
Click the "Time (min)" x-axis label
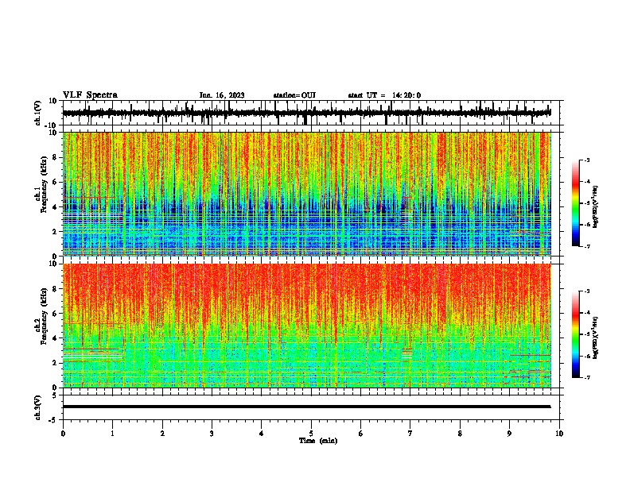click(318, 441)
